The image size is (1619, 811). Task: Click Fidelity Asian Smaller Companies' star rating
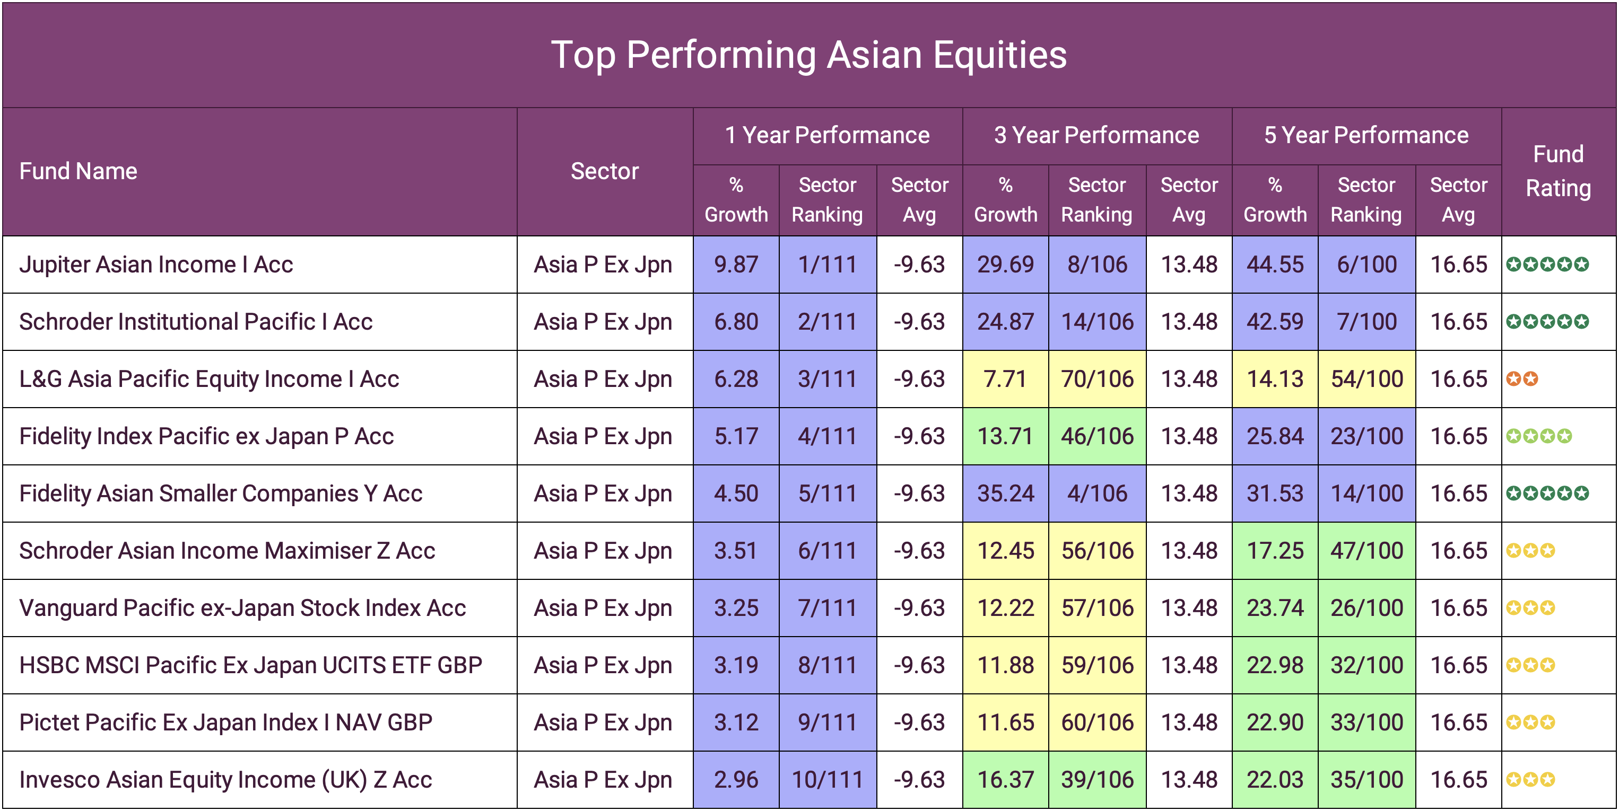pyautogui.click(x=1547, y=493)
